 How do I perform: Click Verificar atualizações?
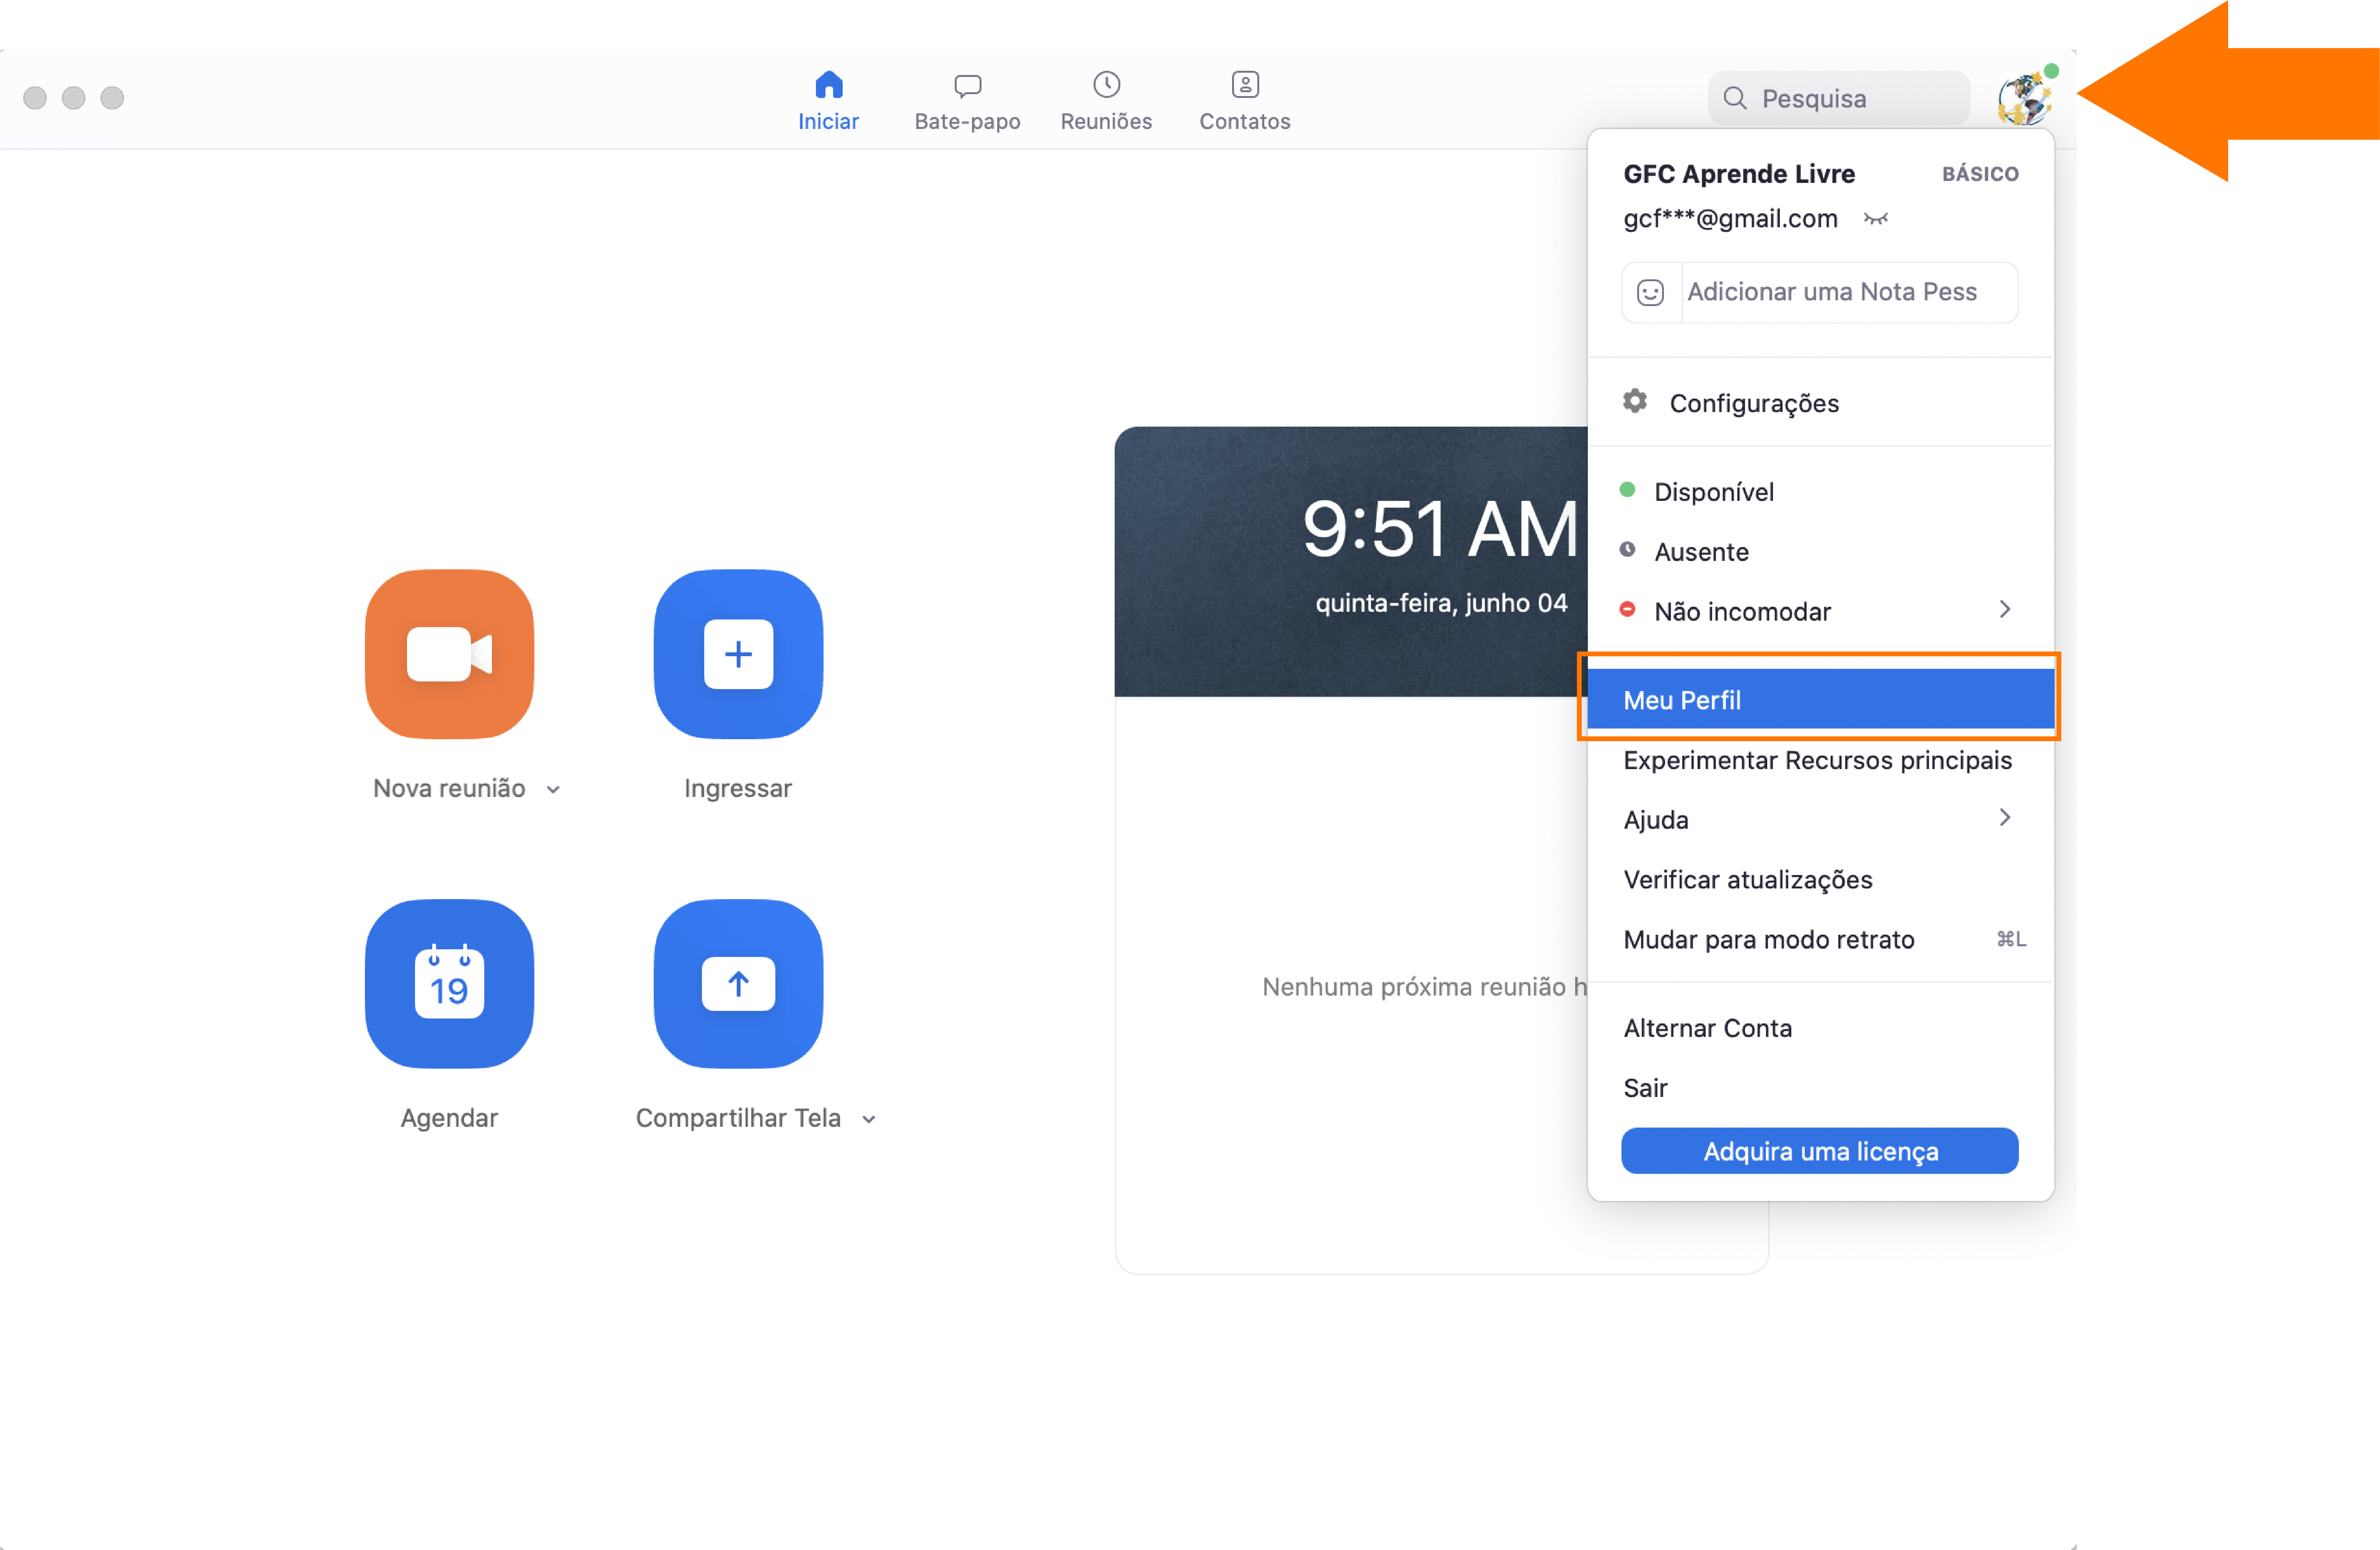click(x=1820, y=880)
